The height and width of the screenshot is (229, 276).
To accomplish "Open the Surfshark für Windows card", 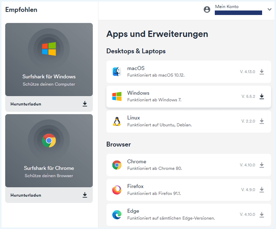I will click(x=49, y=60).
